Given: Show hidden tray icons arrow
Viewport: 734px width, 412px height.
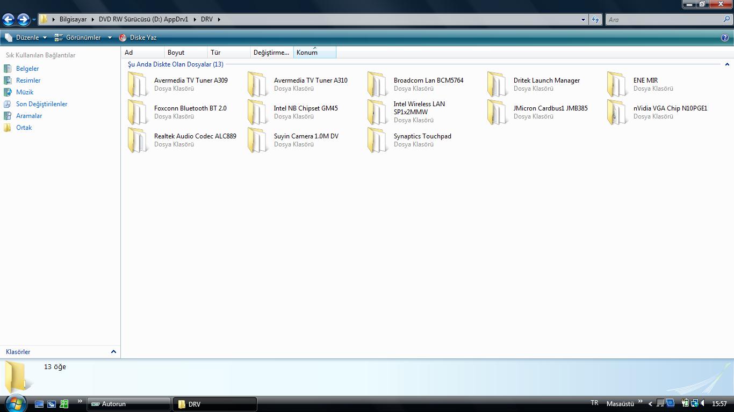Looking at the screenshot, I should click(x=650, y=404).
